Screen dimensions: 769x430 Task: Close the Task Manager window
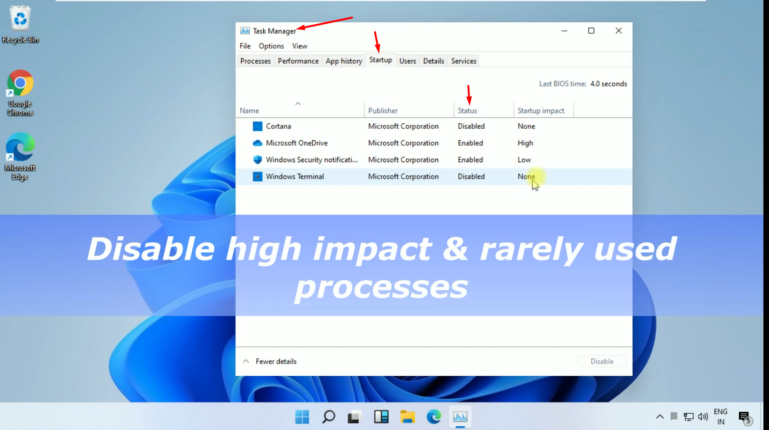pyautogui.click(x=619, y=31)
